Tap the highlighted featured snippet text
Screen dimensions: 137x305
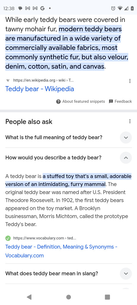[x=67, y=48]
